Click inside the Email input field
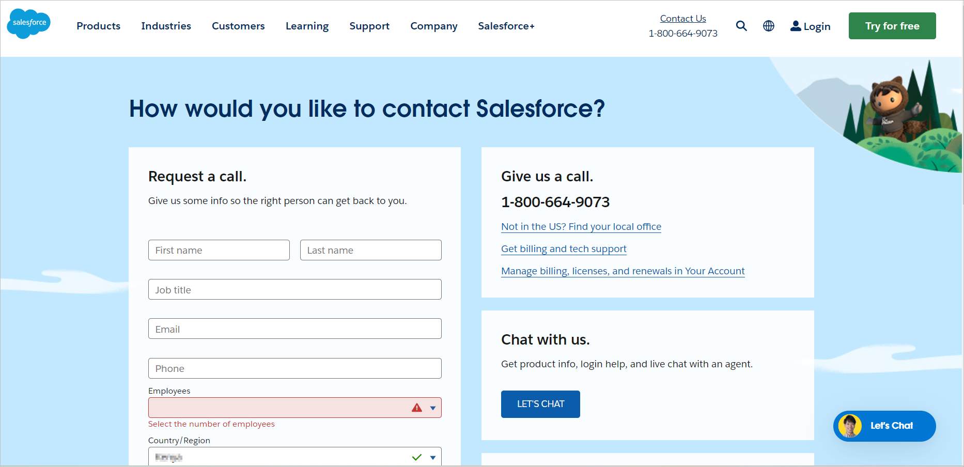This screenshot has height=467, width=964. [294, 329]
